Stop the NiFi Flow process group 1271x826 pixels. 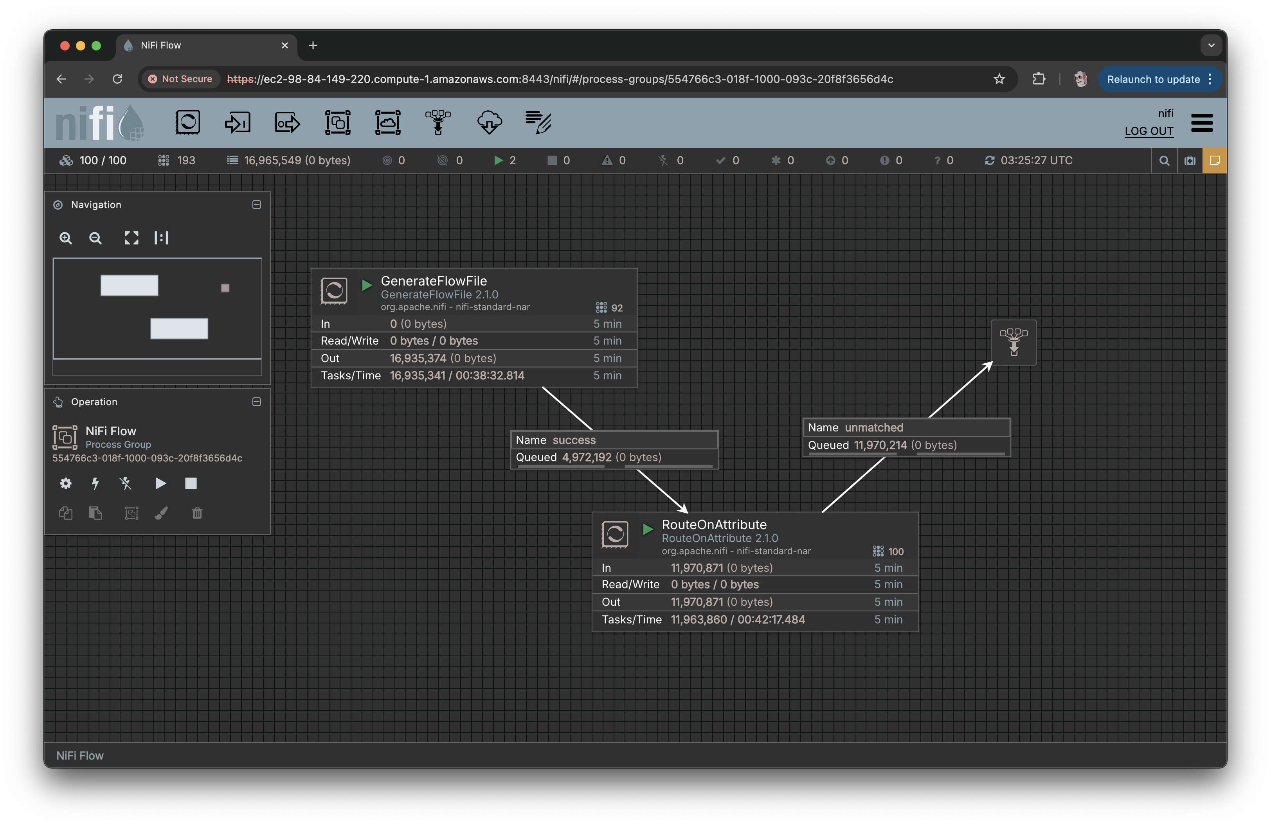[x=191, y=483]
